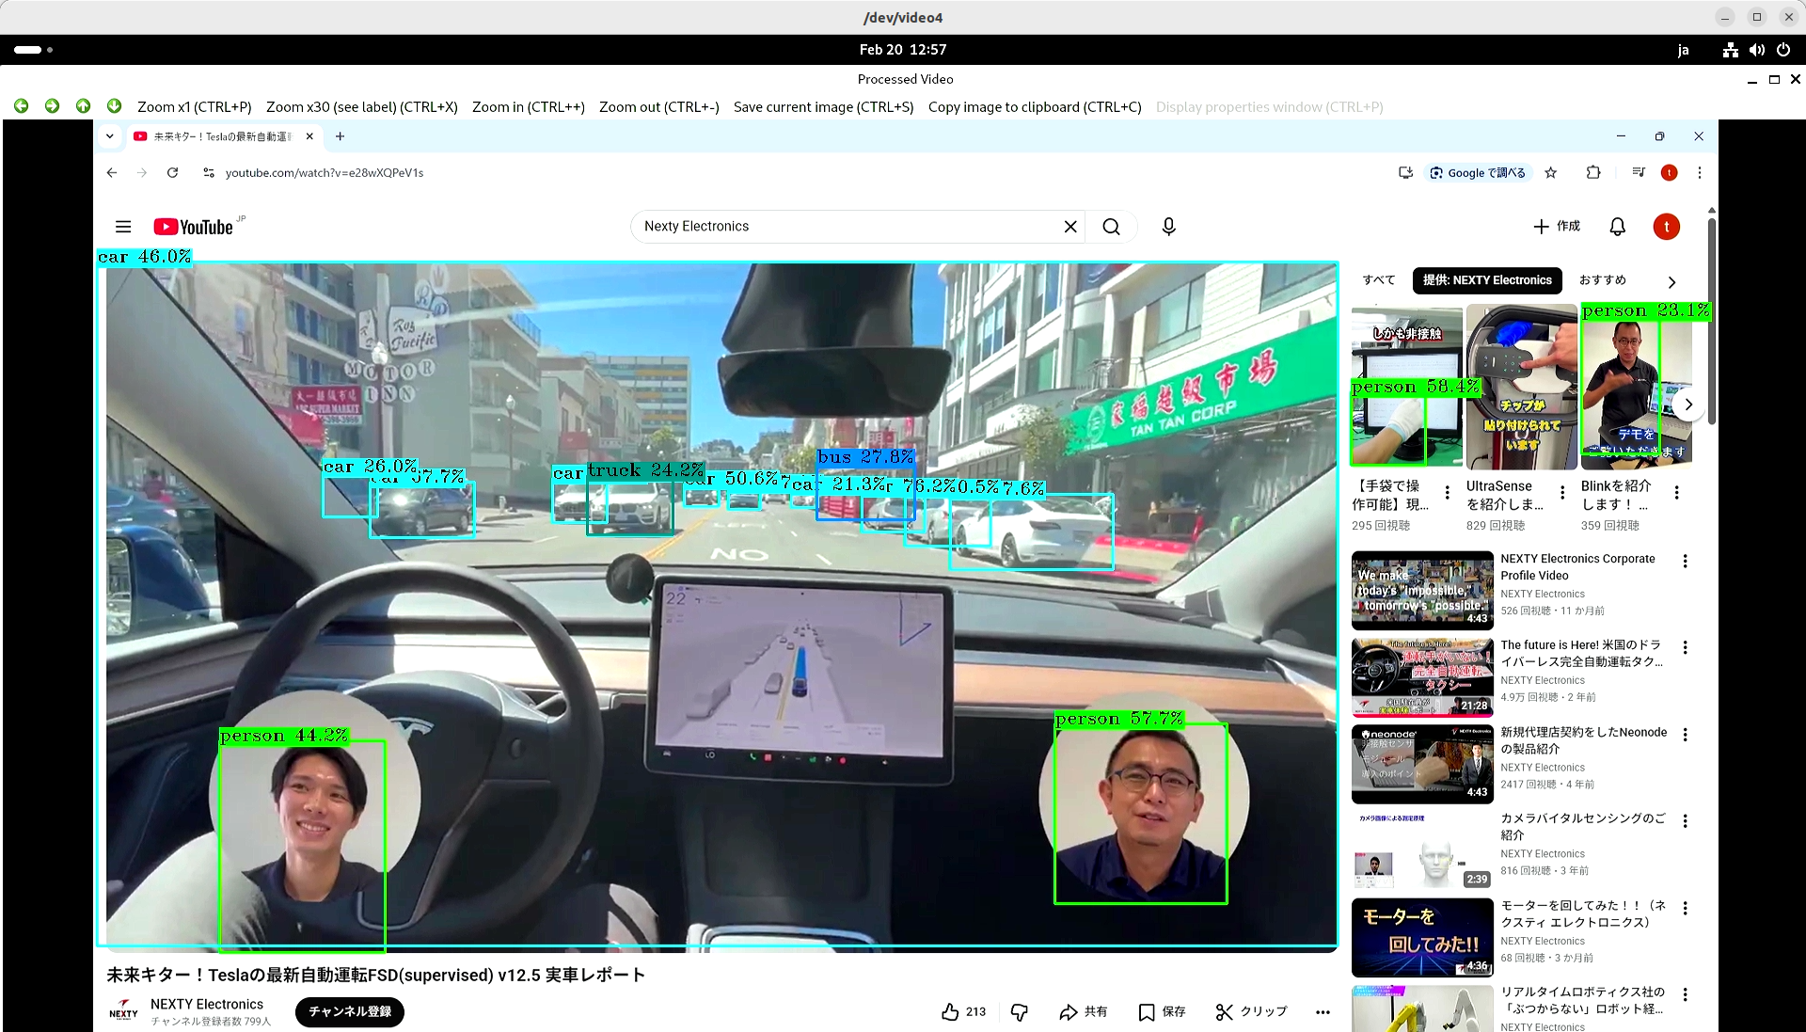
Task: Open YouTube notifications bell
Action: coord(1617,227)
